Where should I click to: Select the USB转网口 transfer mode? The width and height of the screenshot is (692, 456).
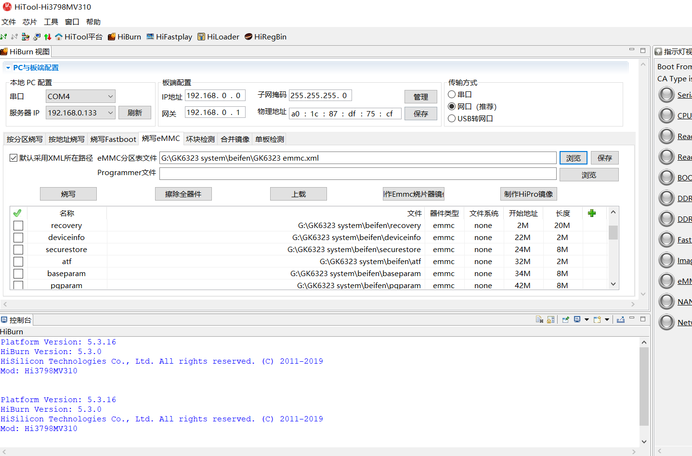452,118
